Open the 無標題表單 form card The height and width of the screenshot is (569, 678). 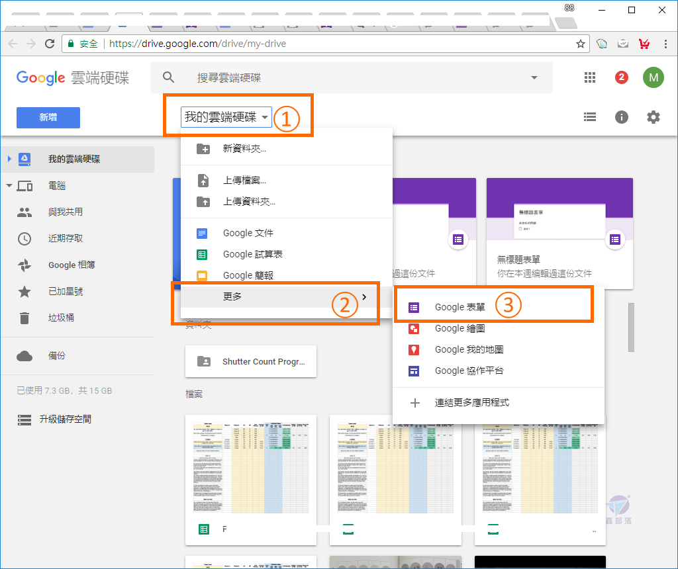[559, 234]
